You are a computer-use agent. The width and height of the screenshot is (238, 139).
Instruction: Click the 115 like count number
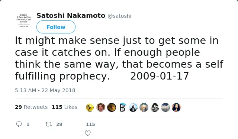(90, 124)
